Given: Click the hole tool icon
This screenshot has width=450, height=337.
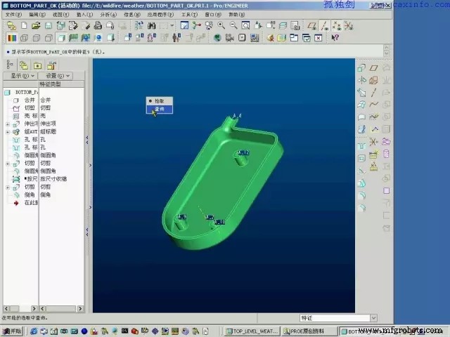Looking at the screenshot, I should click(361, 146).
